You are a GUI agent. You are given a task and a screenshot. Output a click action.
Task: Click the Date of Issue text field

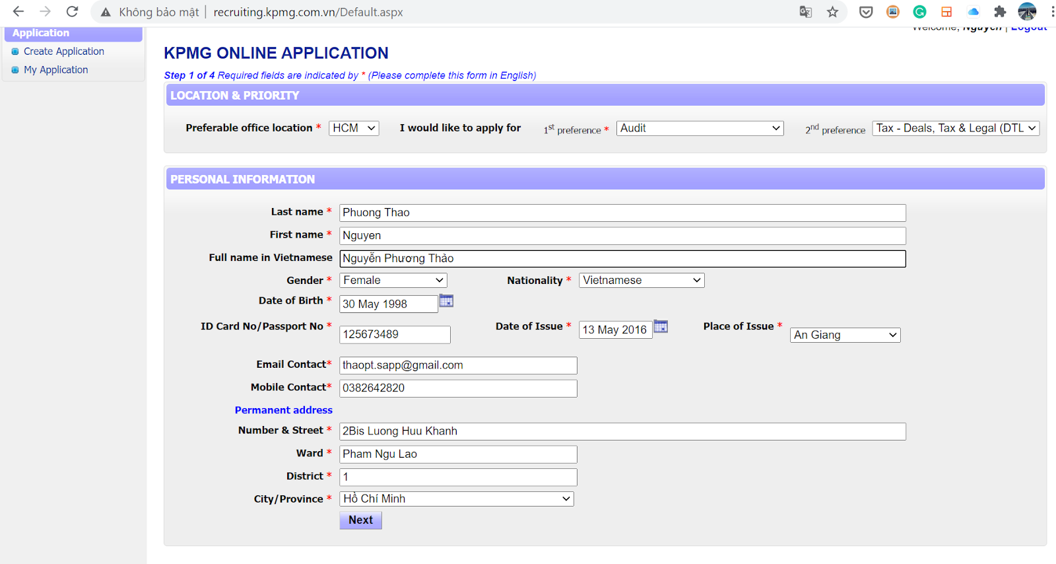(x=615, y=330)
